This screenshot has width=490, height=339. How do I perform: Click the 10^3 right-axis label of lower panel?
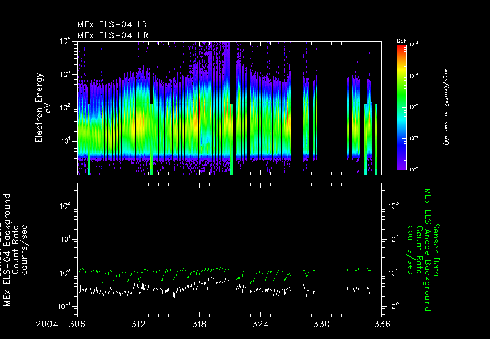[x=394, y=205]
